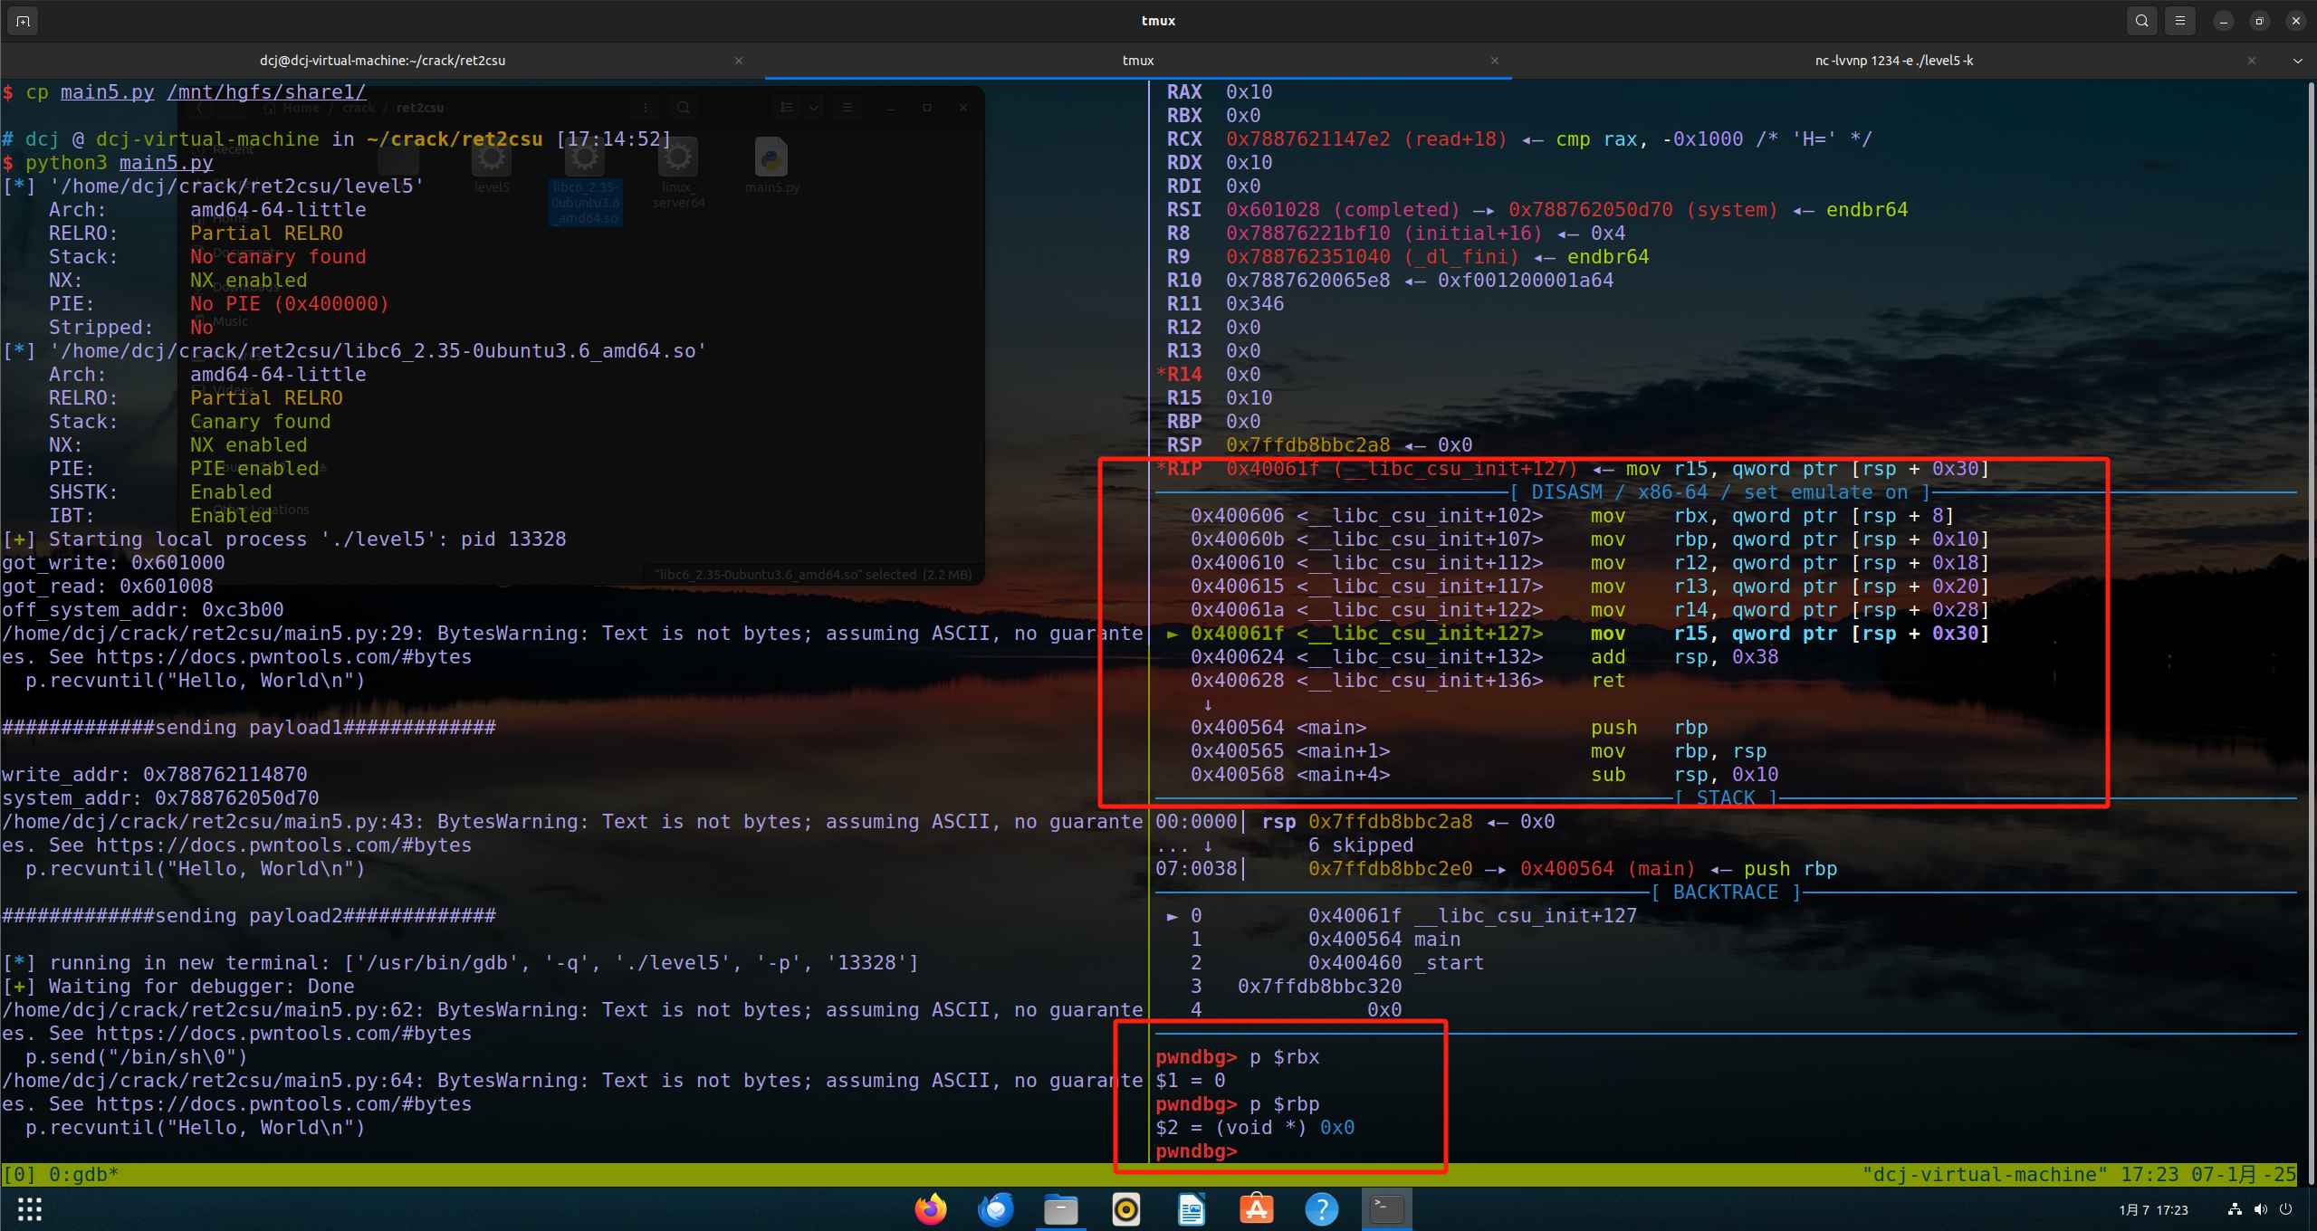Click the 'write_addr: 0x788762114870' line
The image size is (2317, 1231).
coord(155,775)
